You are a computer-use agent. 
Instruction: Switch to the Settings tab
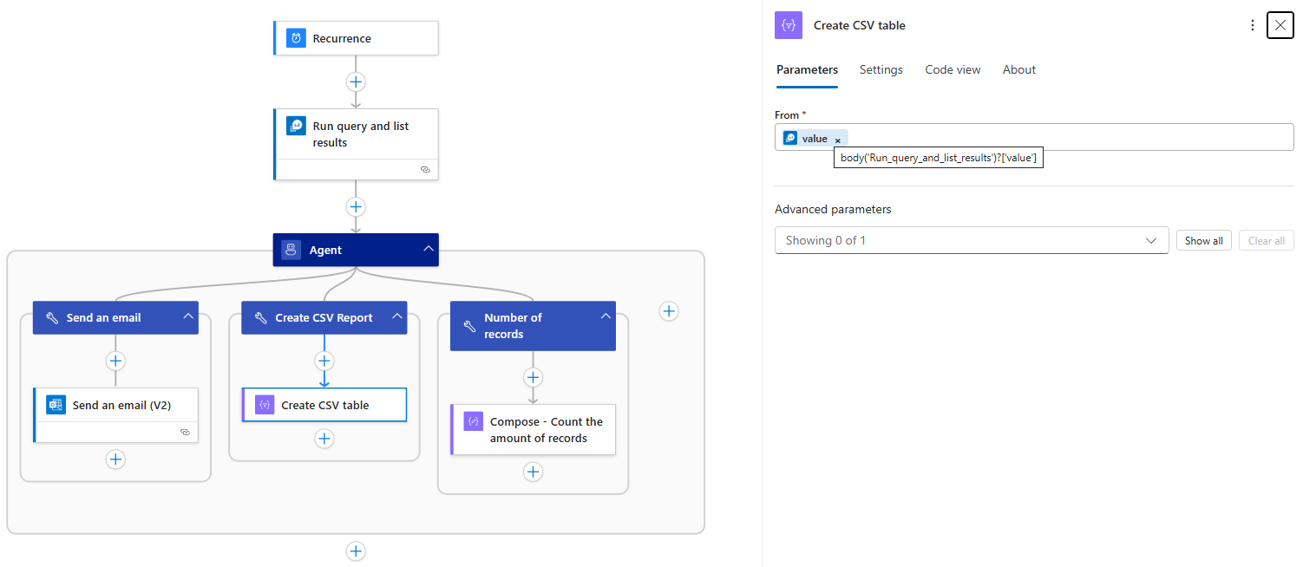(881, 69)
